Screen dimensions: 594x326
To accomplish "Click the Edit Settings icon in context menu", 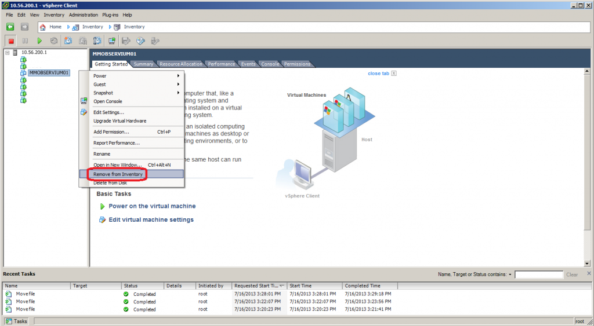I will click(84, 112).
